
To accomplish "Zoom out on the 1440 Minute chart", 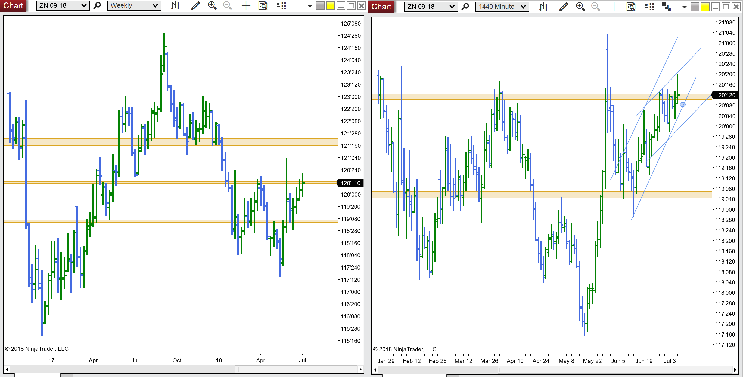I will (596, 7).
